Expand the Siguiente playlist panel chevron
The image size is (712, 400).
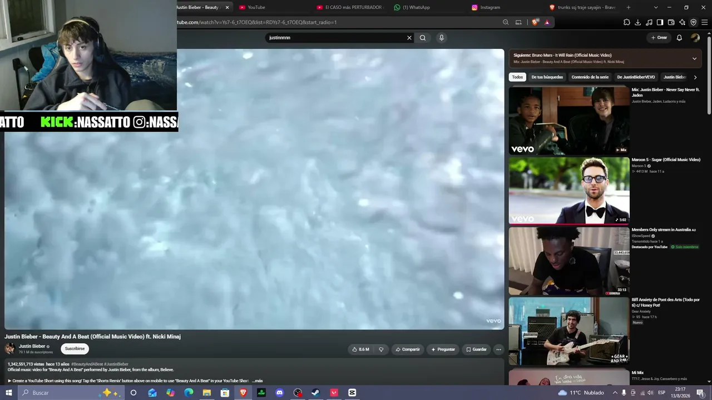tap(694, 58)
